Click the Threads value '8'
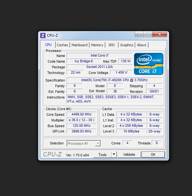The image size is (192, 196). 157,143
